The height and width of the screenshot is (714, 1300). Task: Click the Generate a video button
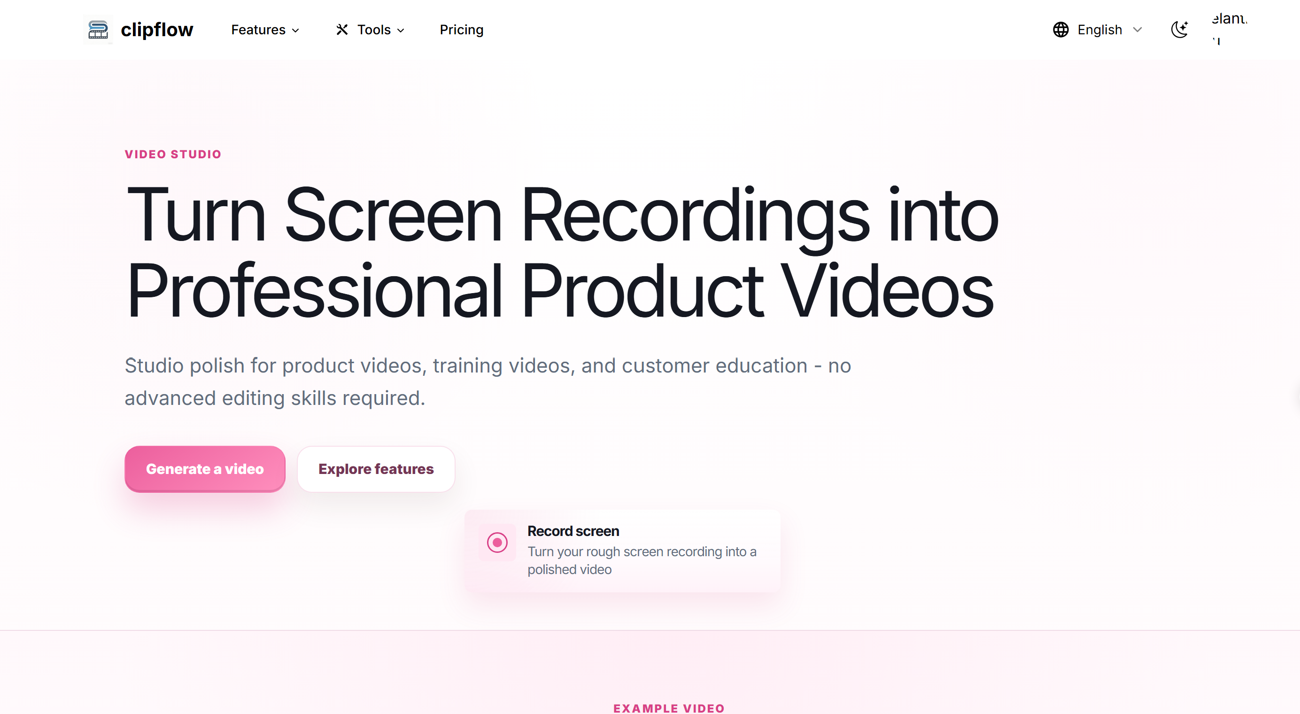(205, 469)
